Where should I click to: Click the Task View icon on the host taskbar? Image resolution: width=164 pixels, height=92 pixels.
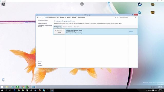pyautogui.click(x=10, y=90)
